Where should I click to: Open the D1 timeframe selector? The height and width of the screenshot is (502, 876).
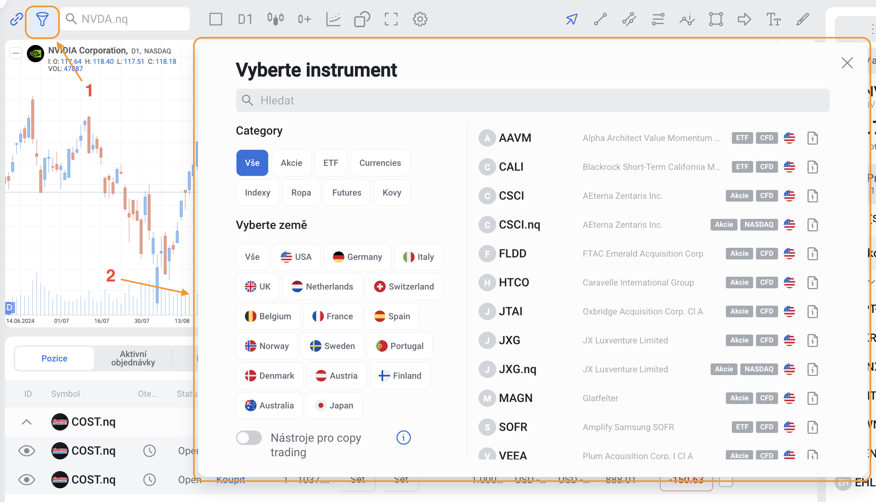point(245,19)
